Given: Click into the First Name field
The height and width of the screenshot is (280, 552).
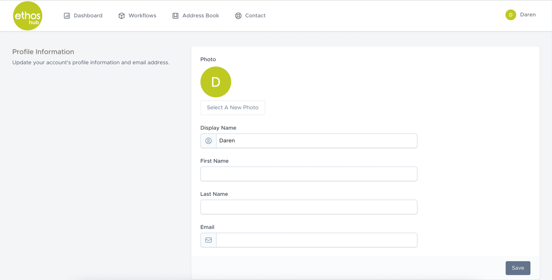Looking at the screenshot, I should pyautogui.click(x=309, y=174).
